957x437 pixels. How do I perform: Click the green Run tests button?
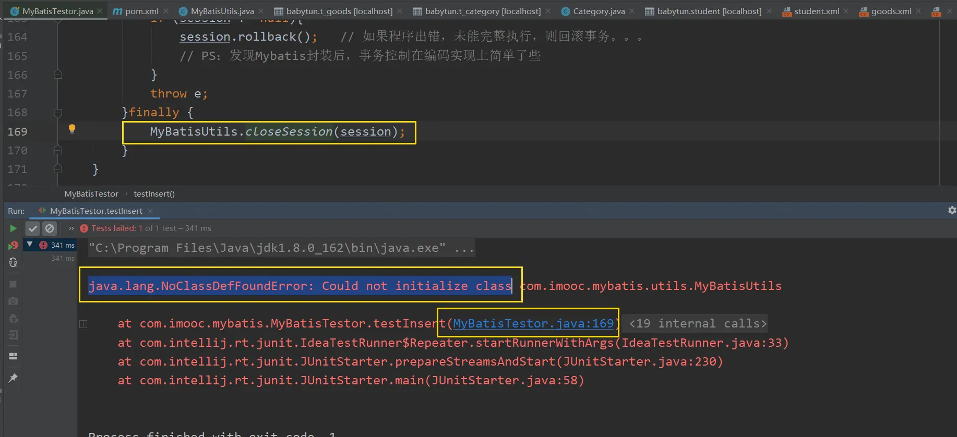(13, 228)
